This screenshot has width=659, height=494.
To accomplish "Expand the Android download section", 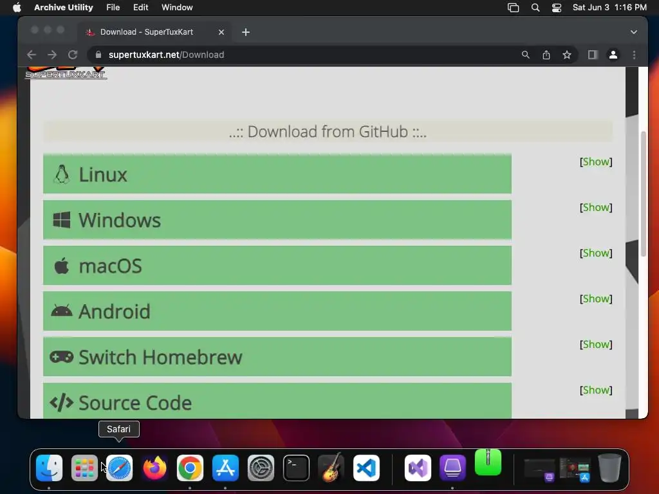I will click(277, 311).
